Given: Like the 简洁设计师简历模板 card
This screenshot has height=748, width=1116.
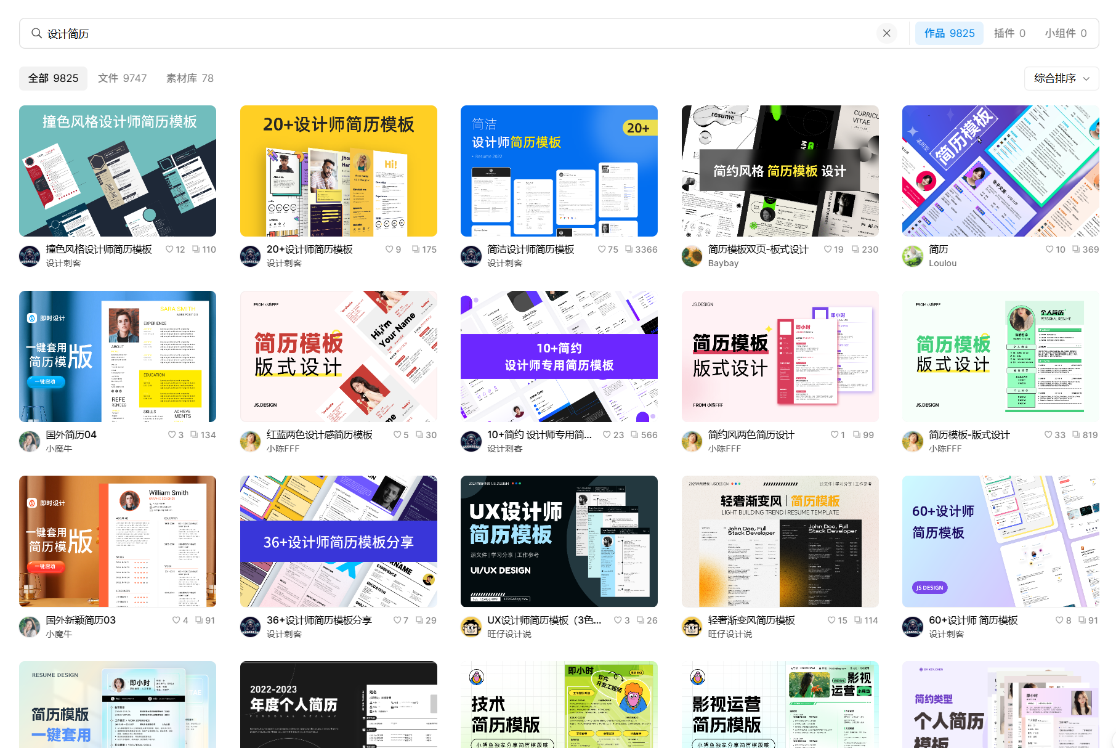Looking at the screenshot, I should pyautogui.click(x=602, y=250).
